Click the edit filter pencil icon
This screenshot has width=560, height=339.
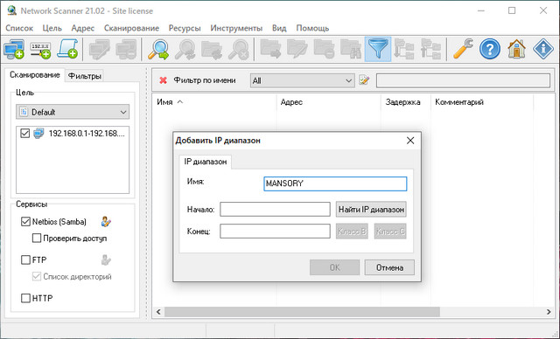(364, 80)
